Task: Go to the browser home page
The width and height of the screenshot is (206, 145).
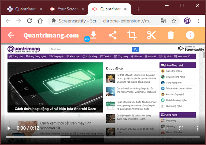Action: pos(40,21)
